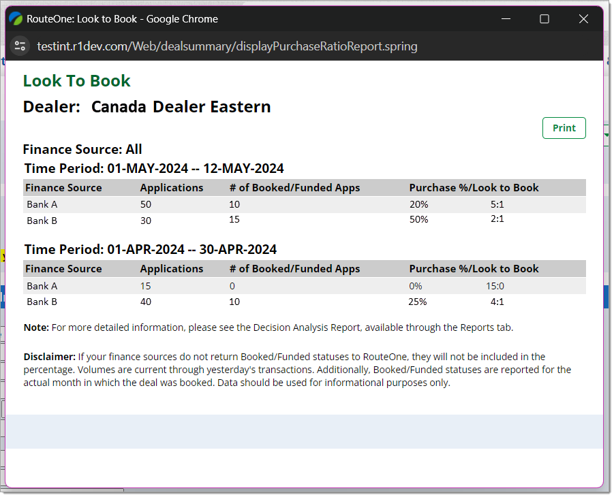
Task: Click Purchase %/Look to Book header in May table
Action: coord(474,188)
